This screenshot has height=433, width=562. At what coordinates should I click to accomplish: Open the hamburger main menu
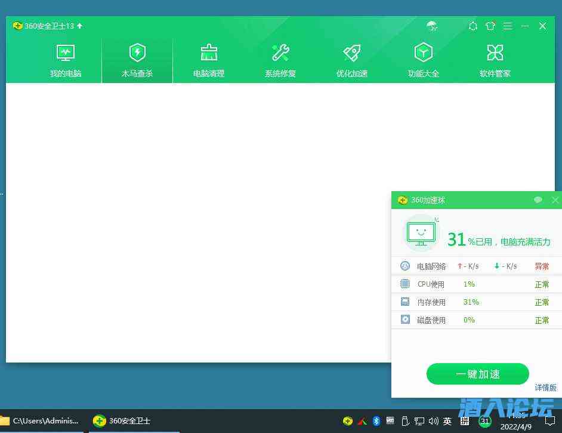508,26
